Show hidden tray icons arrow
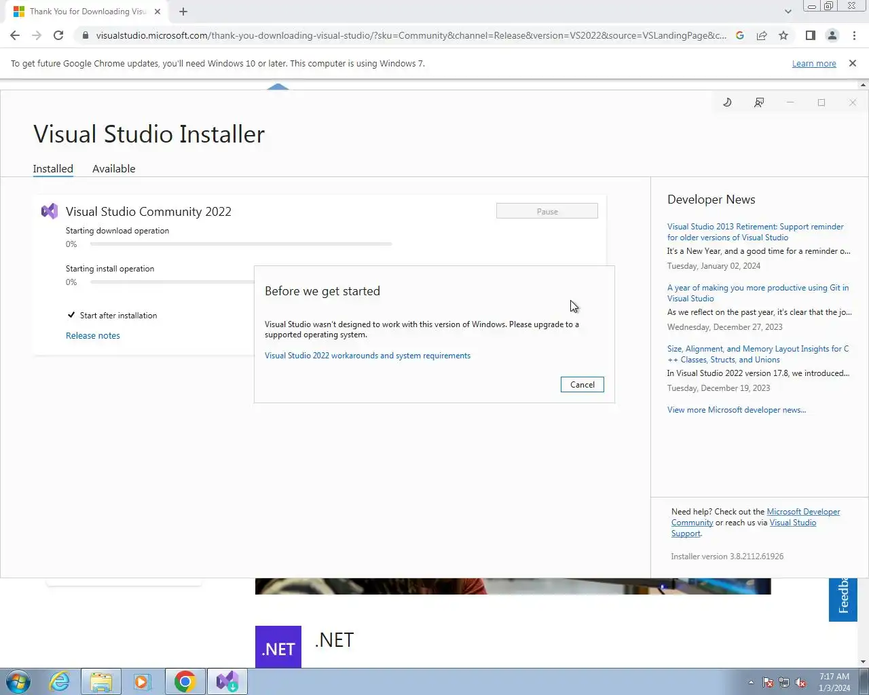Image resolution: width=869 pixels, height=695 pixels. 751,682
